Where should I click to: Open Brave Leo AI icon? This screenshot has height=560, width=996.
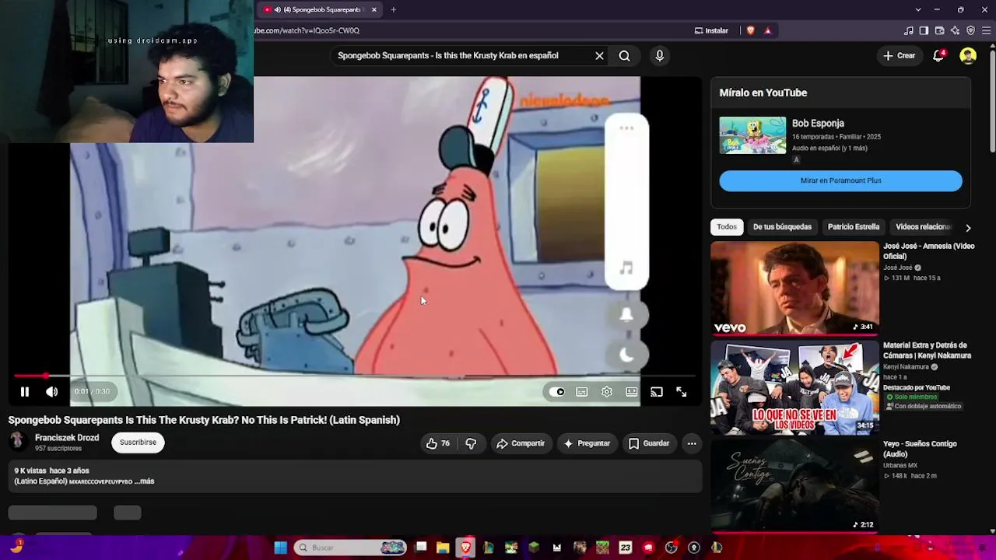pyautogui.click(x=955, y=31)
